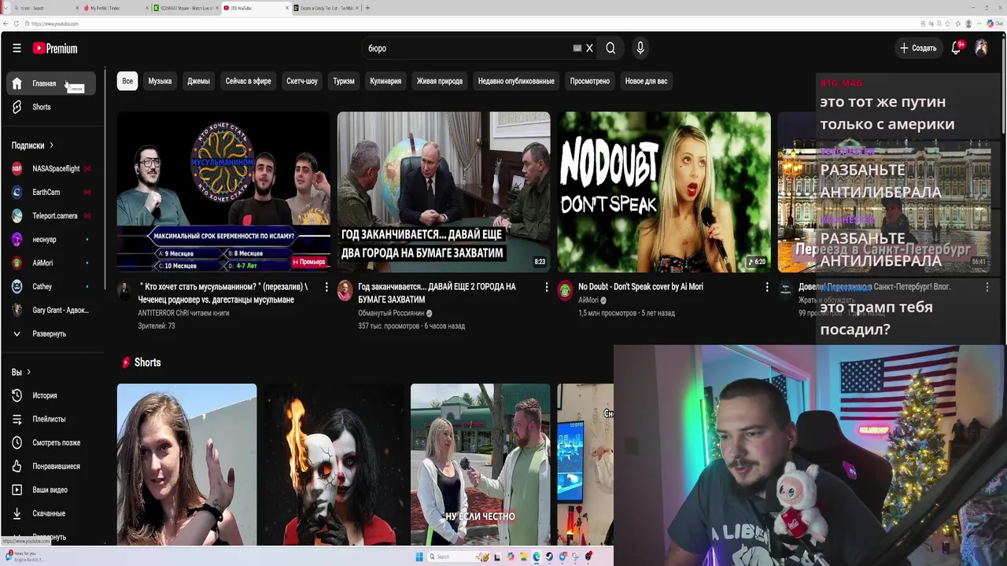Select the Джемы filter chip
The height and width of the screenshot is (566, 1007).
(198, 81)
